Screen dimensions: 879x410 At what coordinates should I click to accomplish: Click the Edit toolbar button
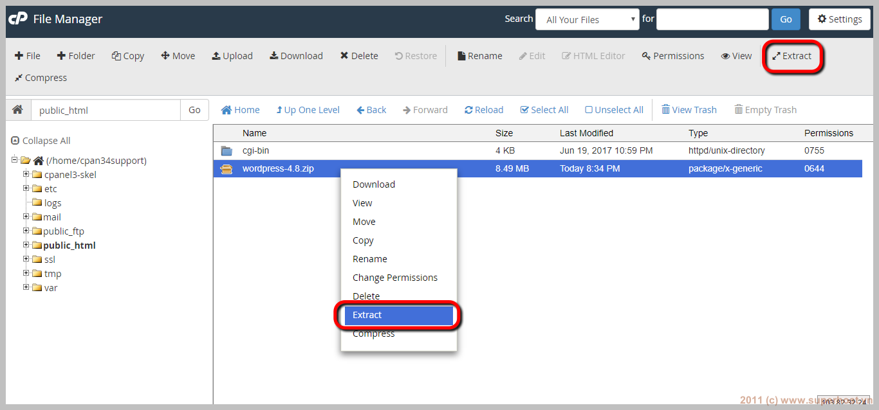pos(532,56)
